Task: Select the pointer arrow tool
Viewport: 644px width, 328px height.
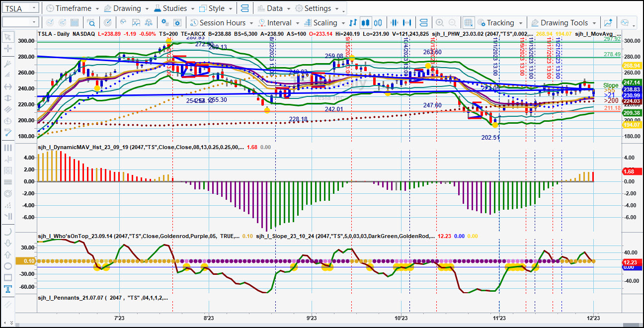Action: (8, 37)
